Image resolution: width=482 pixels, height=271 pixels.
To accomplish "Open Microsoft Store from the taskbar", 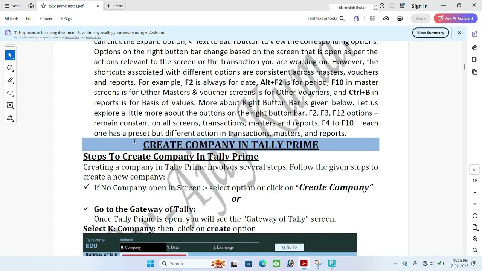I will pos(249,263).
